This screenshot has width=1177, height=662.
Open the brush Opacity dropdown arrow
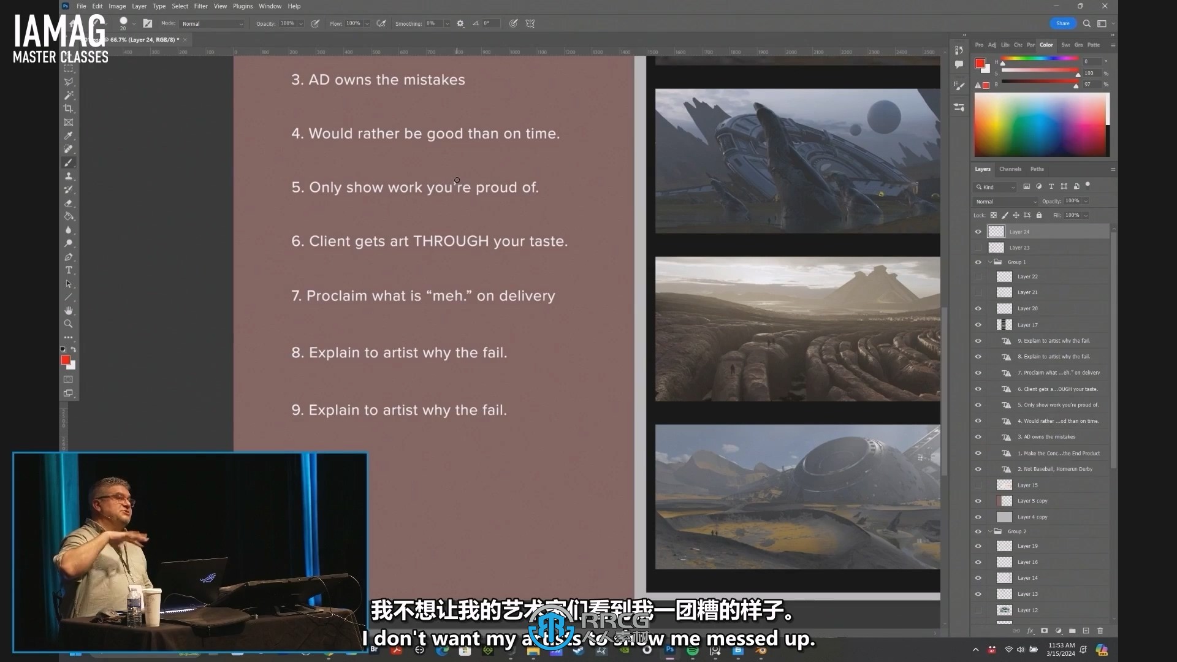tap(300, 24)
